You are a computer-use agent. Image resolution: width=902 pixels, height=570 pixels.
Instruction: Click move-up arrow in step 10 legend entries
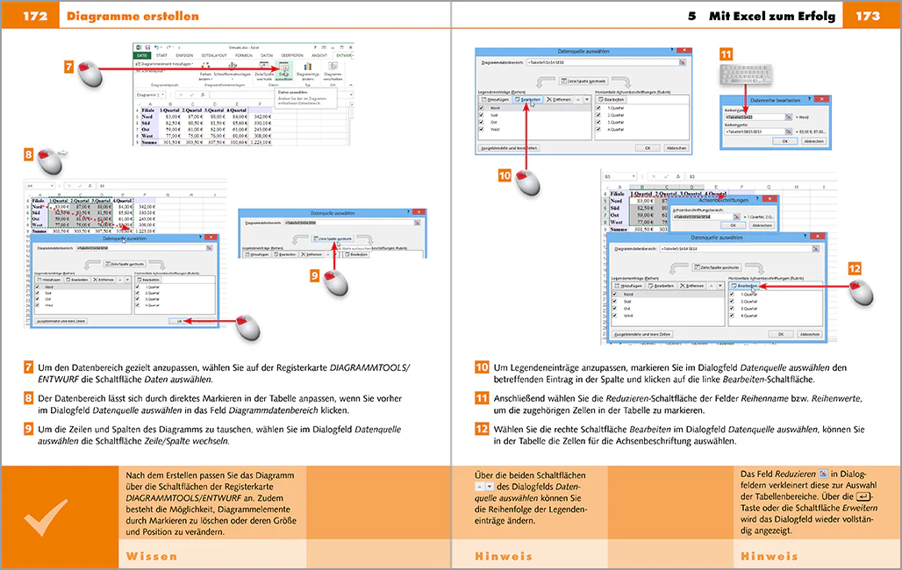click(578, 99)
